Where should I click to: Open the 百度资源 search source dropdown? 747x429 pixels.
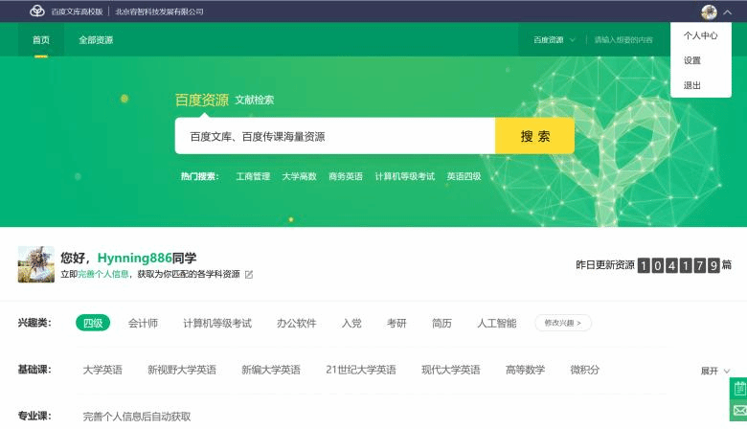(x=555, y=40)
